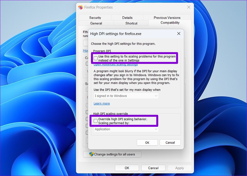Switch to the Details tab
Image resolution: width=247 pixels, height=176 pixels.
pos(127,18)
